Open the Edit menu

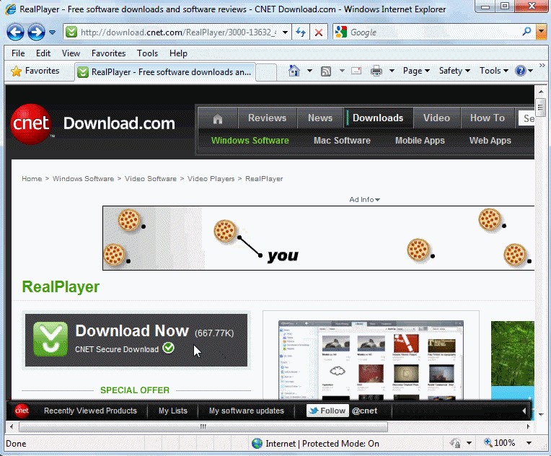(x=43, y=53)
